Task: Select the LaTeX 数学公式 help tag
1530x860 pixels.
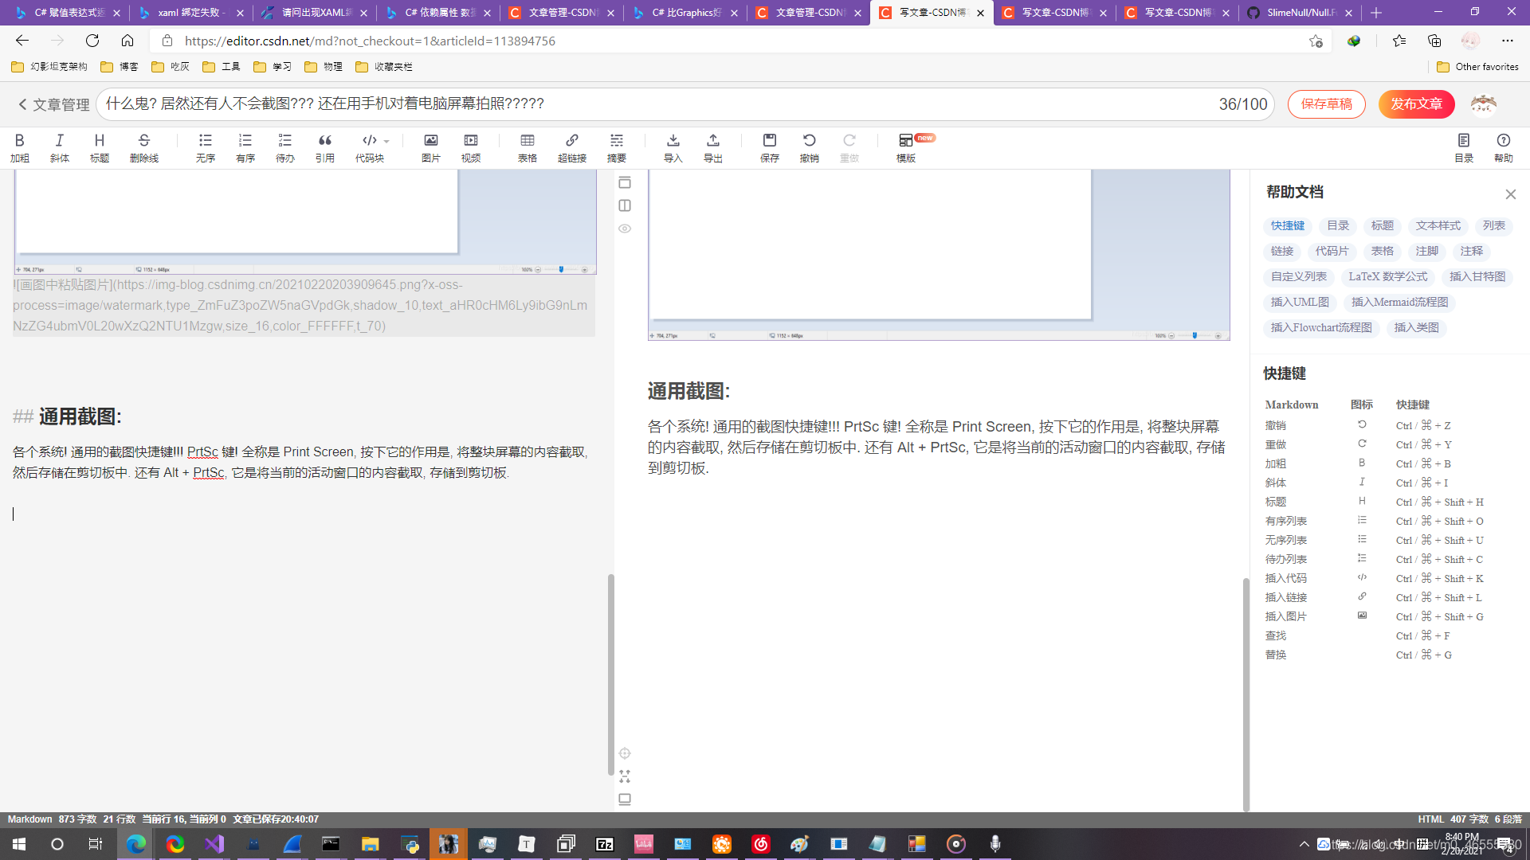Action: (1388, 277)
